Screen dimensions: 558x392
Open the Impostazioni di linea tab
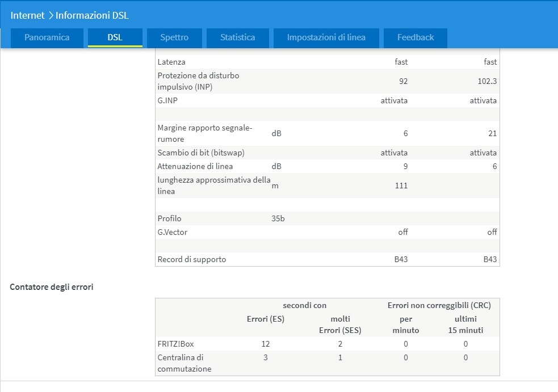click(x=326, y=37)
